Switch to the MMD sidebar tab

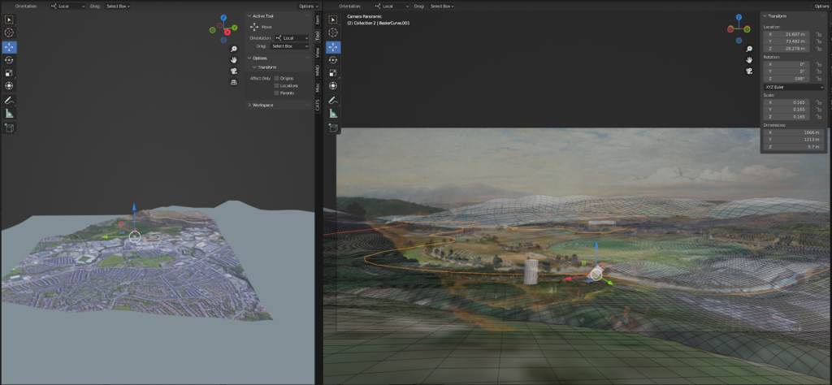pos(318,70)
